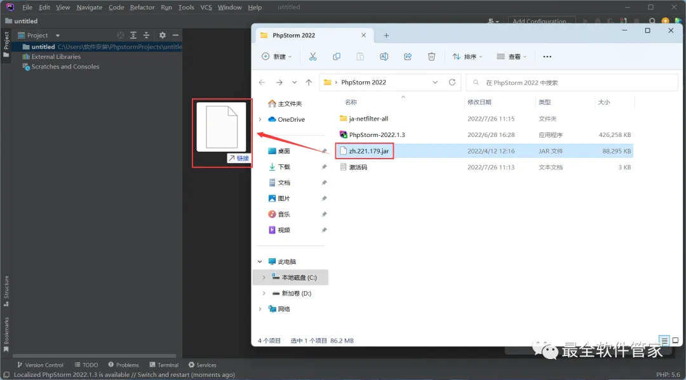
Task: Add a new Explorer tab
Action: coord(386,36)
